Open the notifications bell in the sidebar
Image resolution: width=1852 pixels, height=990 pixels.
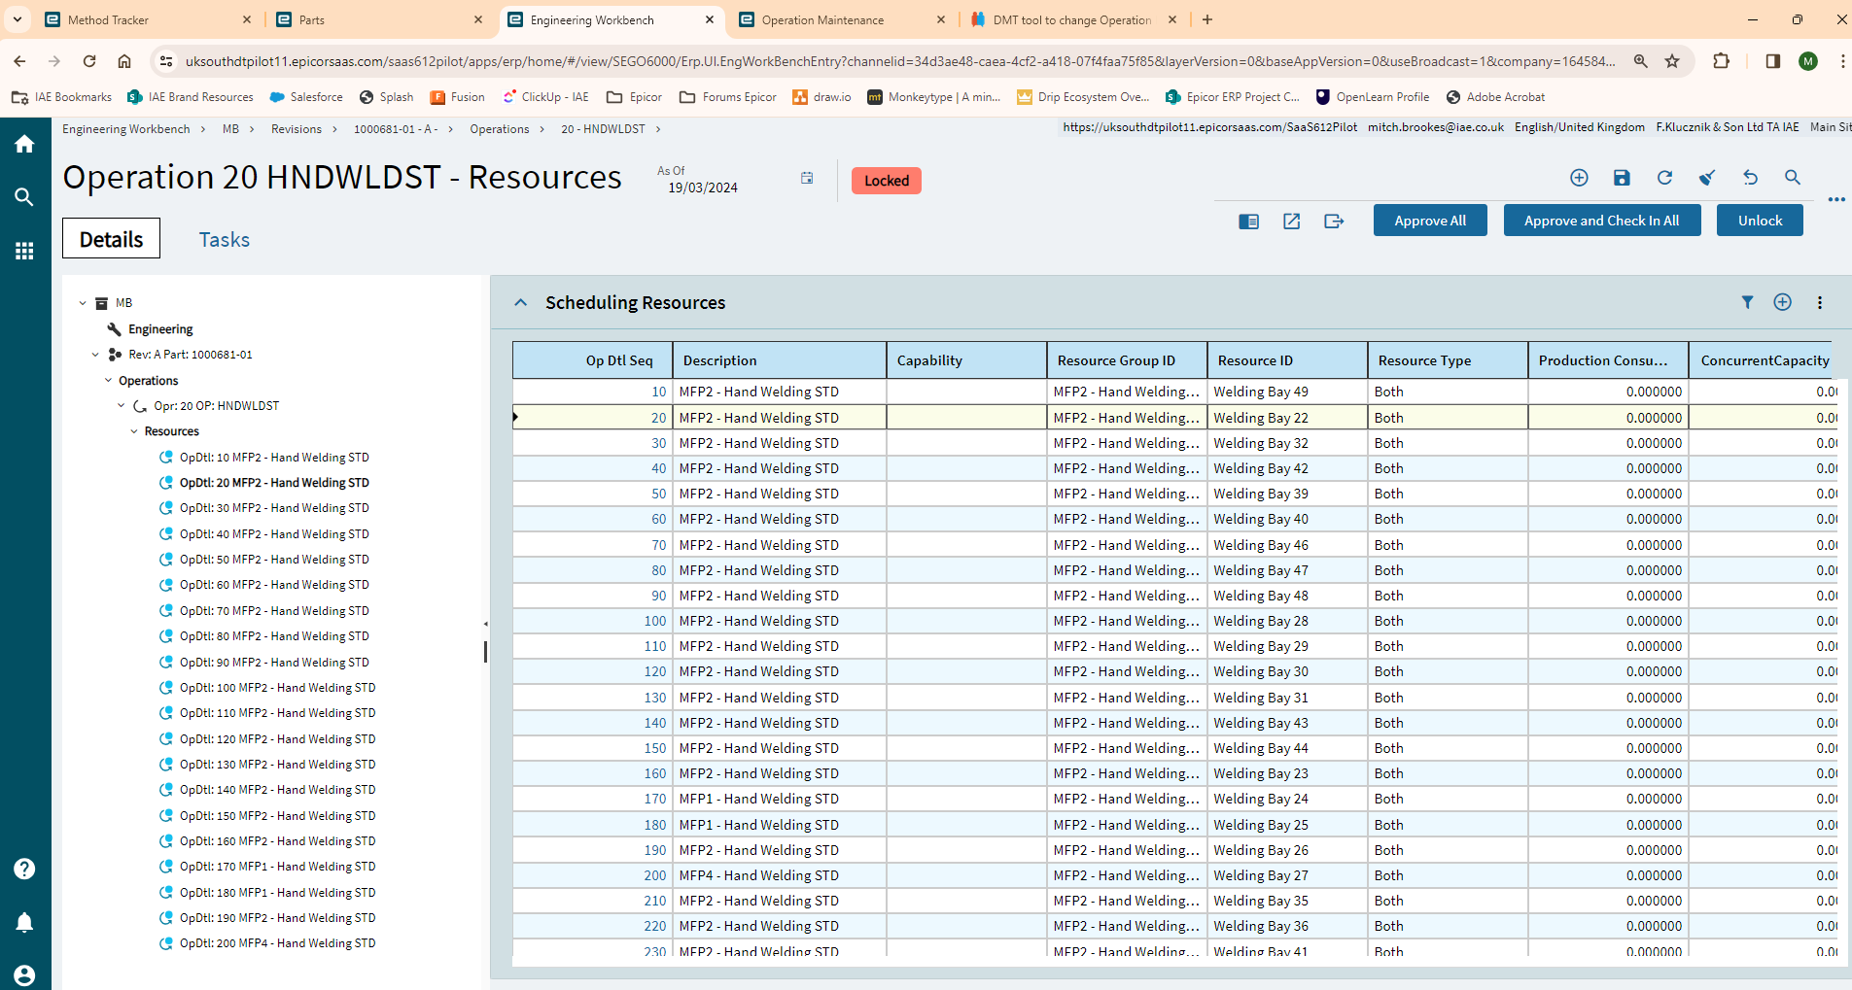[24, 922]
